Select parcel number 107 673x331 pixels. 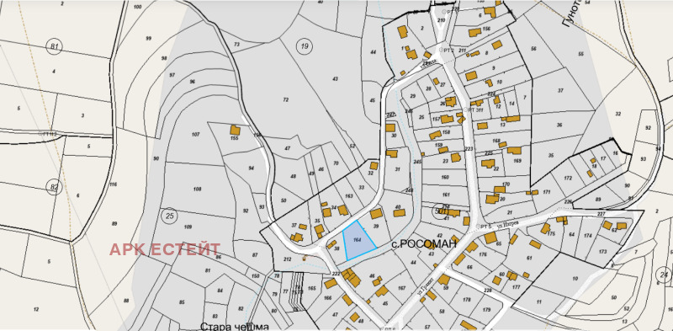point(196,135)
